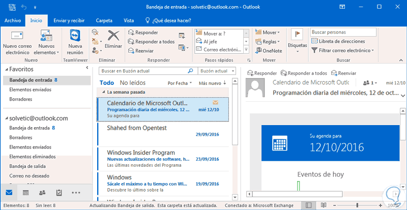The height and width of the screenshot is (210, 407).
Task: Open Windows Insider Program message 23/09/2016
Action: click(x=163, y=159)
